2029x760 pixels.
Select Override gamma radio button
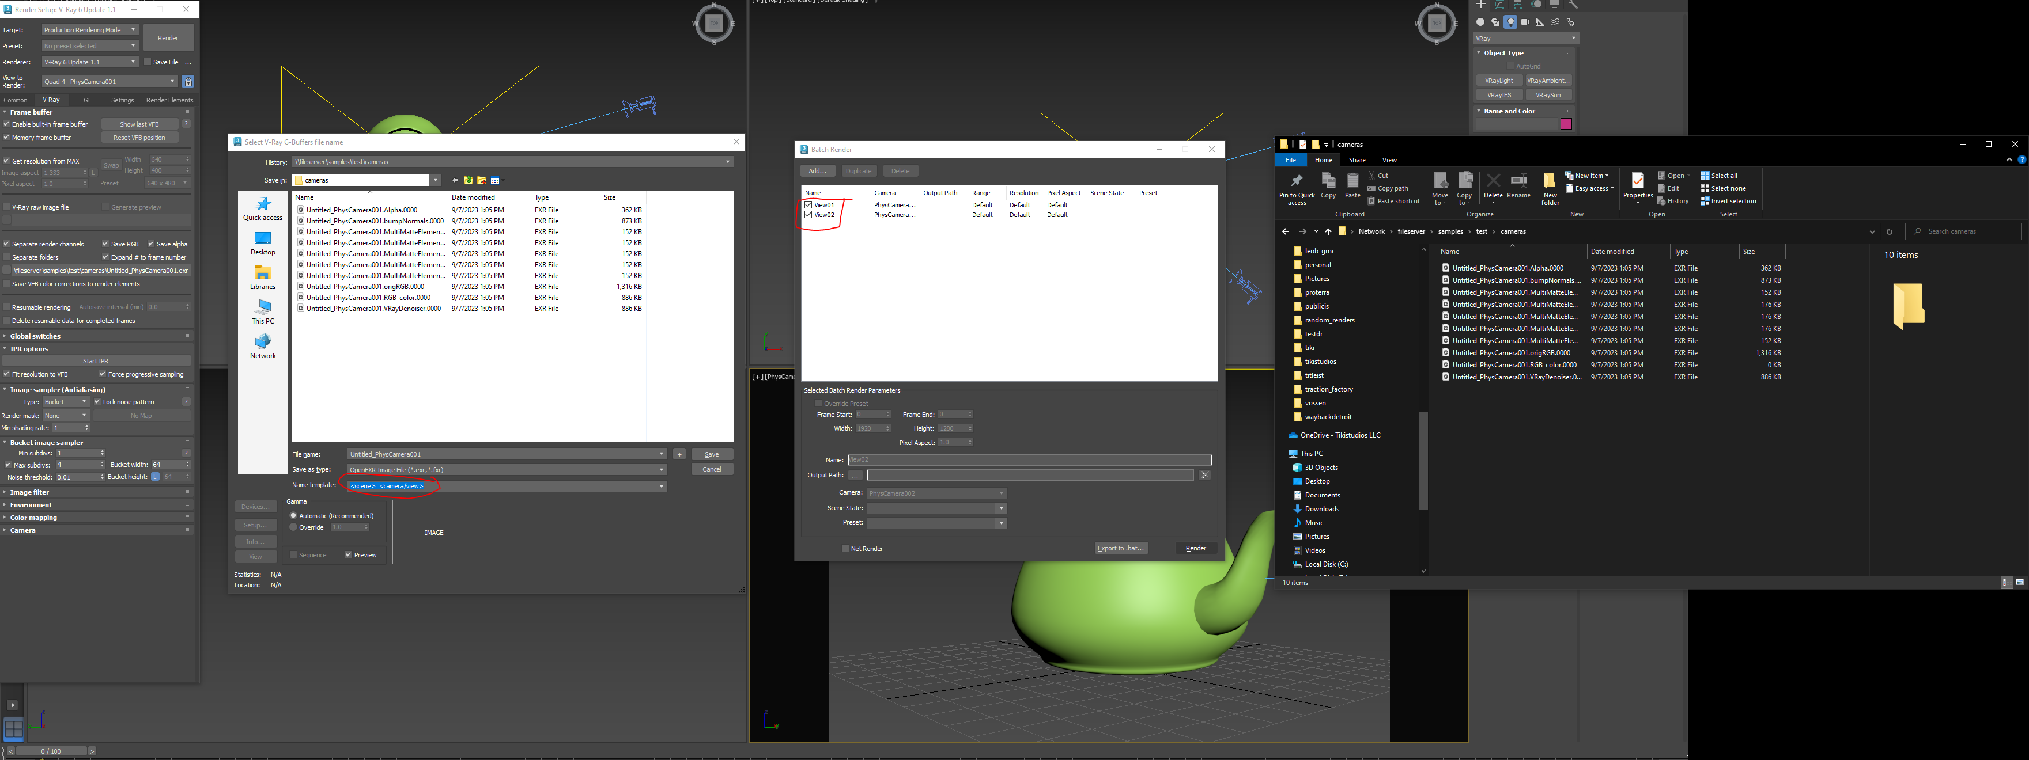(x=293, y=527)
